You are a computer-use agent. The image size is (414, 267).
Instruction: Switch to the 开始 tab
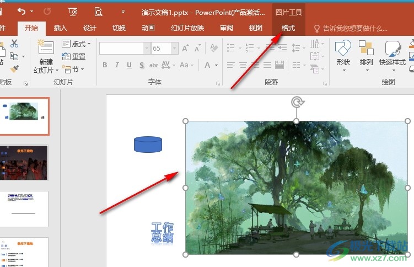[x=31, y=28]
